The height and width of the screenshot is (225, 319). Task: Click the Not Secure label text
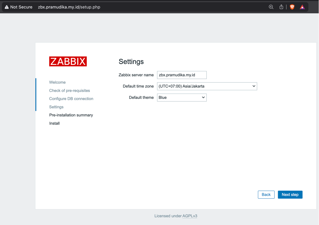(21, 7)
